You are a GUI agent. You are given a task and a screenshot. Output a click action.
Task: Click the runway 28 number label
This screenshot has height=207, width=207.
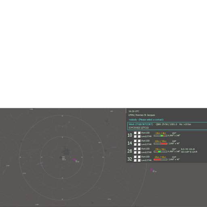pyautogui.click(x=130, y=151)
